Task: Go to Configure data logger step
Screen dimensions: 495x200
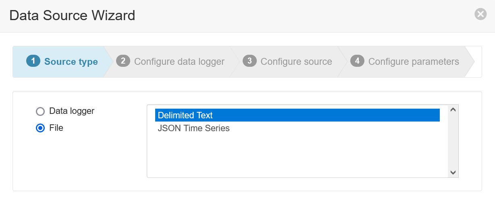Action: [x=179, y=62]
